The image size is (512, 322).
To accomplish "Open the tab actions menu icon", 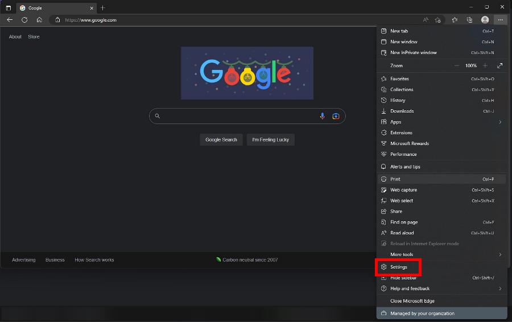I will [9, 8].
